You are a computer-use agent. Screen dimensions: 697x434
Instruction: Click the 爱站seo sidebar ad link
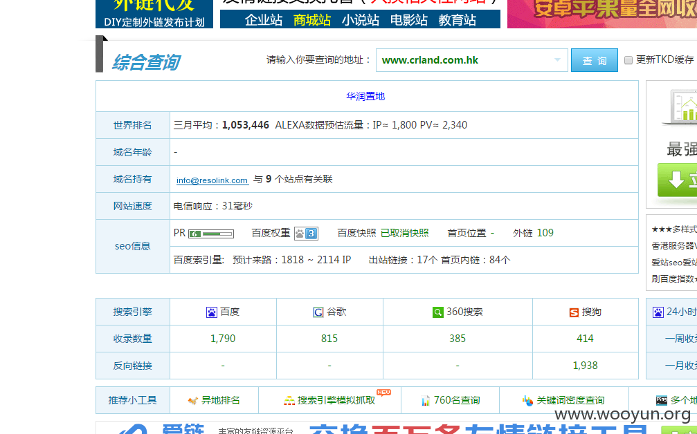pos(674,262)
